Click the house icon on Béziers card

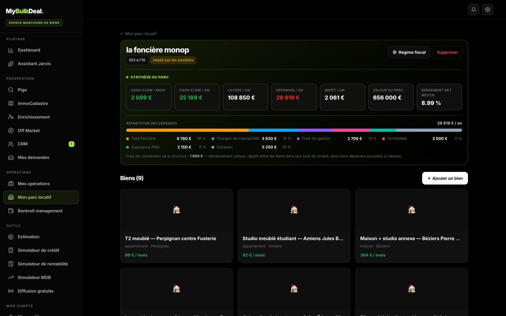(x=412, y=210)
